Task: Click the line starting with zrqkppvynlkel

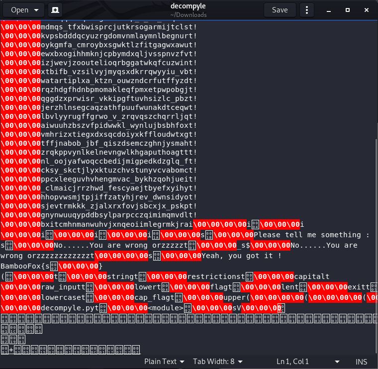Action: coord(98,152)
